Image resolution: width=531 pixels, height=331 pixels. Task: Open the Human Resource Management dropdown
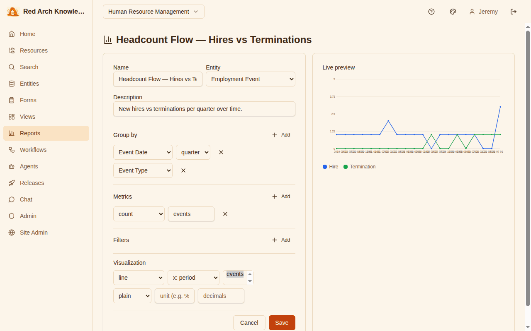pyautogui.click(x=153, y=12)
